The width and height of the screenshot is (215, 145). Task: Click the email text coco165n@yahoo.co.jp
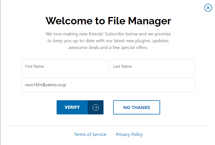pos(46,85)
